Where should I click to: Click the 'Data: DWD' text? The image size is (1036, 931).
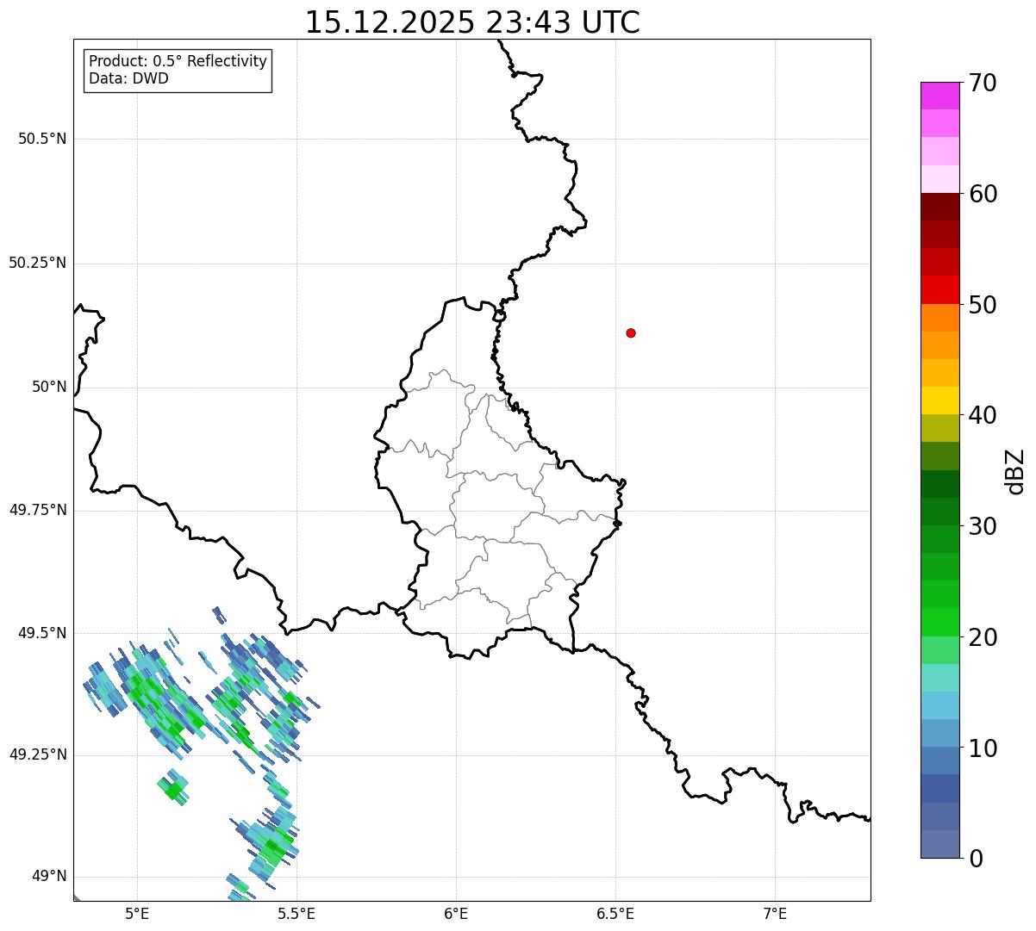pos(128,78)
